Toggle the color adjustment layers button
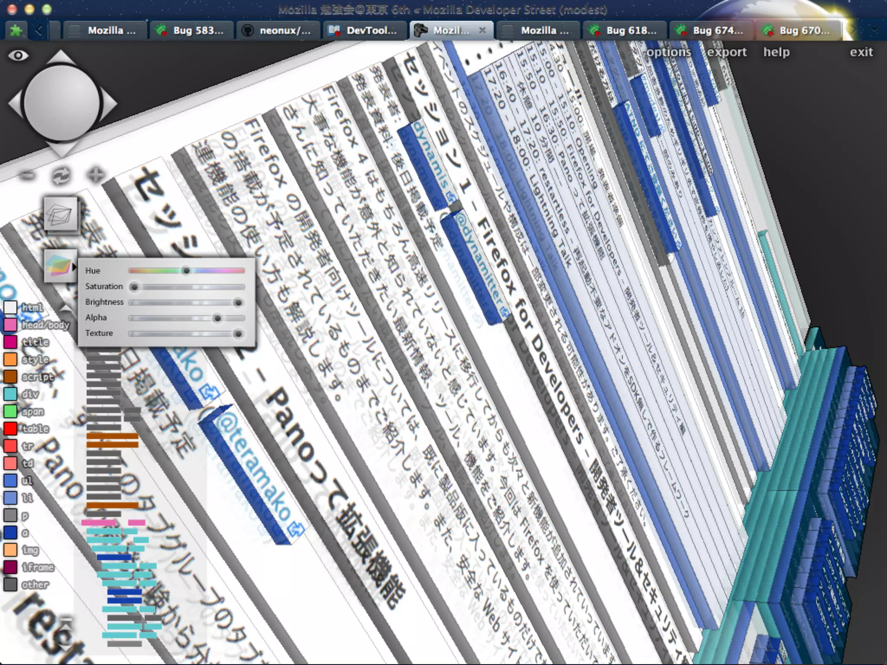The width and height of the screenshot is (887, 665). click(x=60, y=265)
